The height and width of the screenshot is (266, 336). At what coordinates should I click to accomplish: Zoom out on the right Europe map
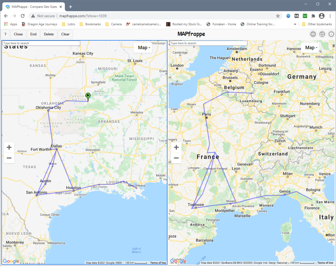click(x=176, y=158)
